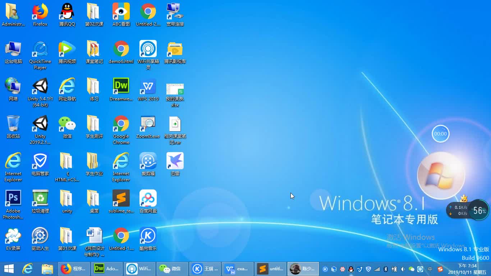491x276 pixels.
Task: Select the ZoomIt.exe icon
Action: (x=148, y=127)
